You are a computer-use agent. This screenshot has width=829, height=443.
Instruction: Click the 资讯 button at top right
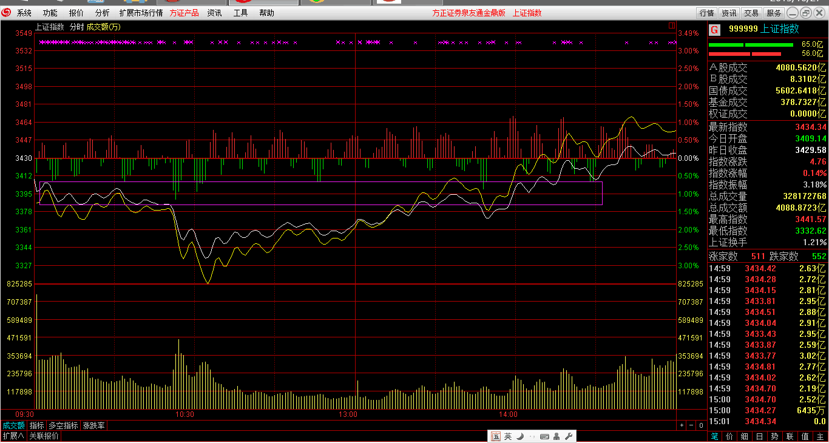click(x=729, y=13)
